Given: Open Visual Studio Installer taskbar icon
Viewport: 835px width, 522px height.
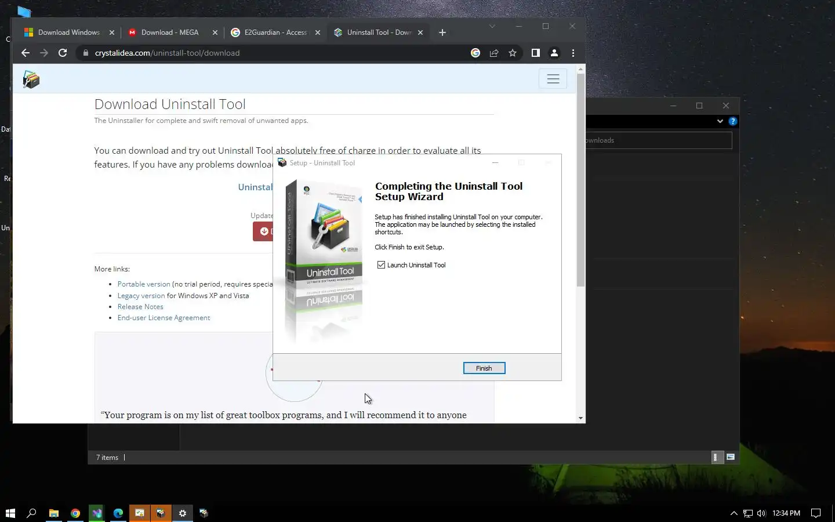Looking at the screenshot, I should tap(97, 513).
